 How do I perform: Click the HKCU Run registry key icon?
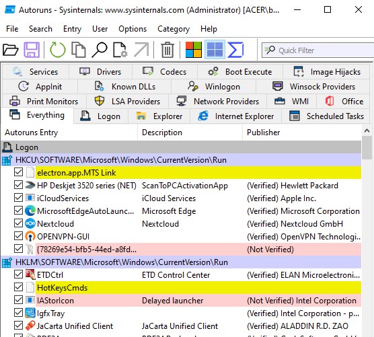[7, 160]
